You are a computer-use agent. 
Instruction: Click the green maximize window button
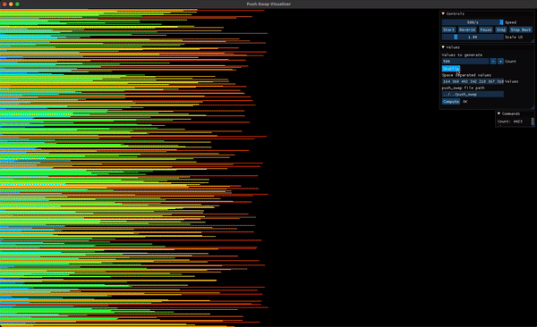17,4
